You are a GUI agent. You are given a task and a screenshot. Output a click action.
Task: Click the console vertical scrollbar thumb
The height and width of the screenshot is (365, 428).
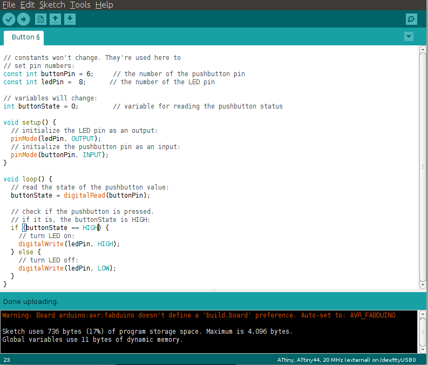(423, 332)
